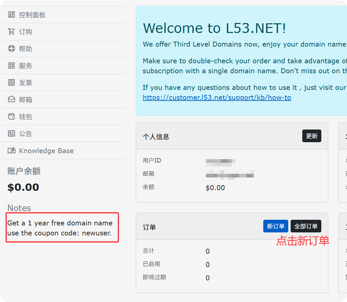Select the 控制面板 dashboard icon

coord(11,15)
